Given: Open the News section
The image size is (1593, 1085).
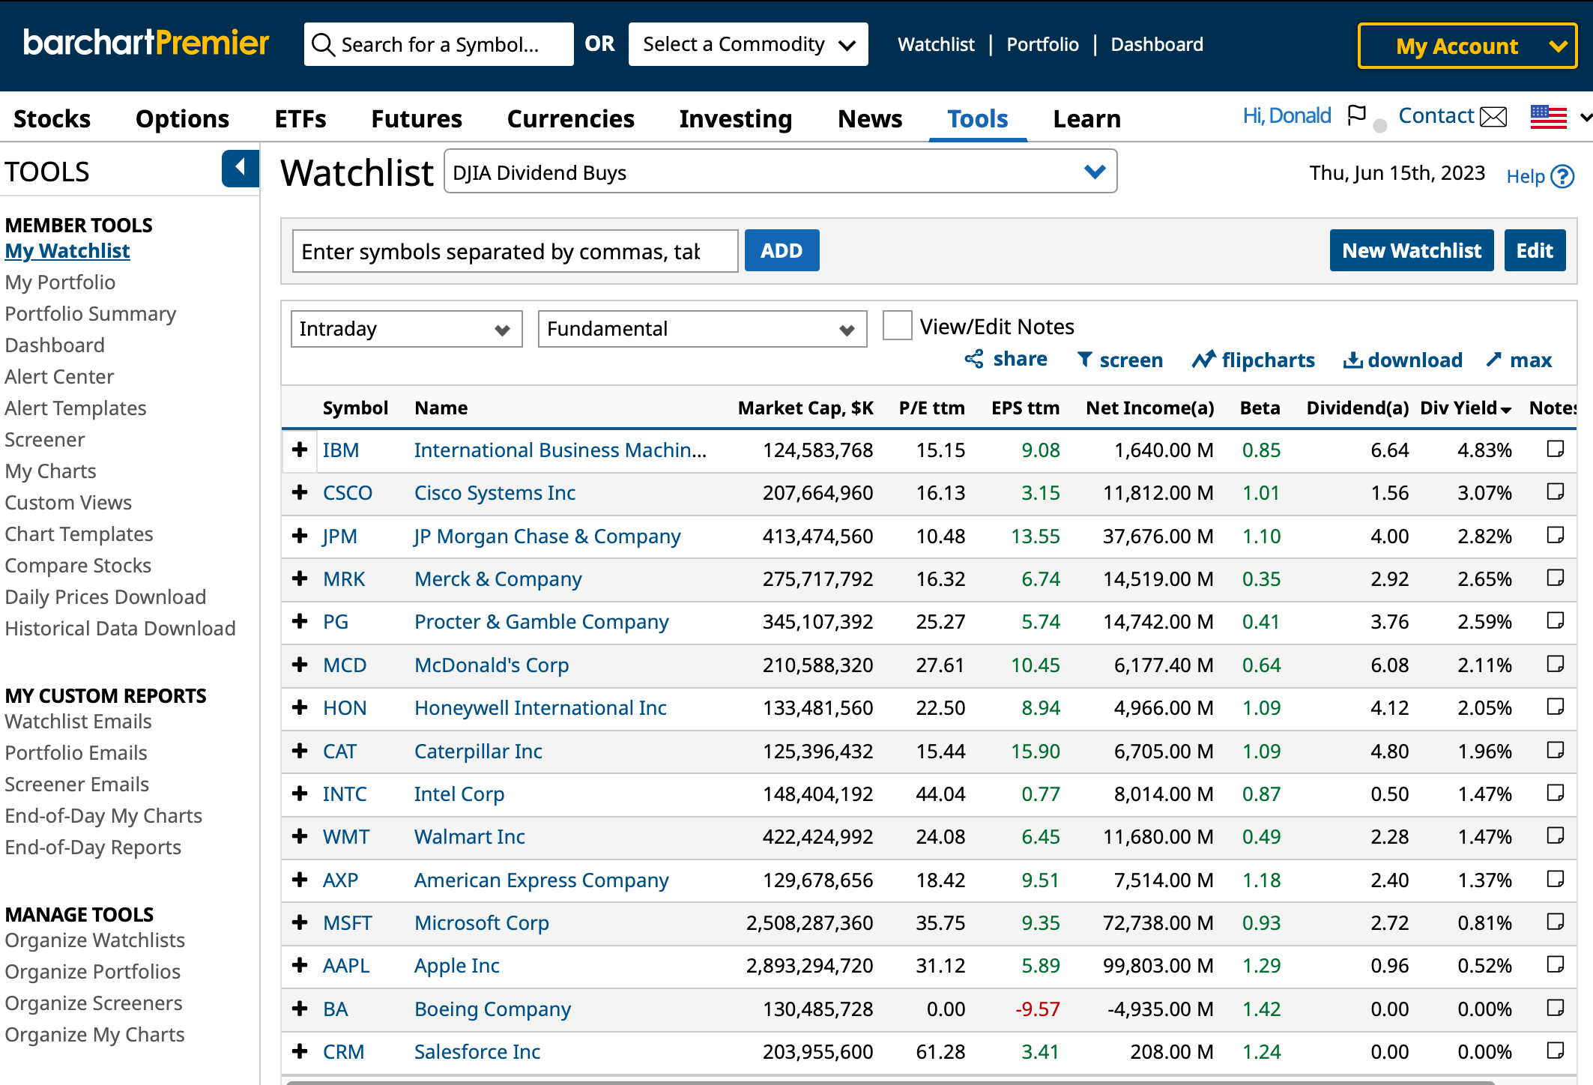Looking at the screenshot, I should pyautogui.click(x=870, y=118).
